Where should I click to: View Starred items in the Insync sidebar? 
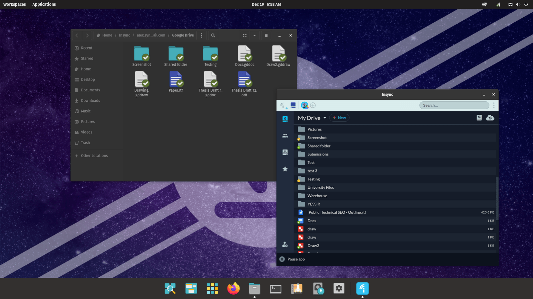(x=285, y=169)
